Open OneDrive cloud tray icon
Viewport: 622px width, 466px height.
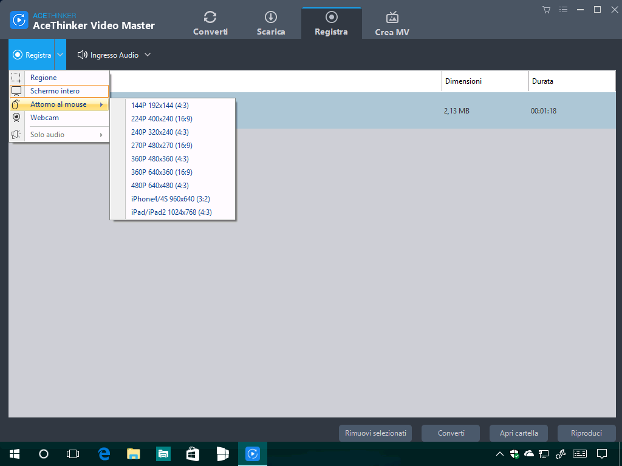(x=529, y=454)
